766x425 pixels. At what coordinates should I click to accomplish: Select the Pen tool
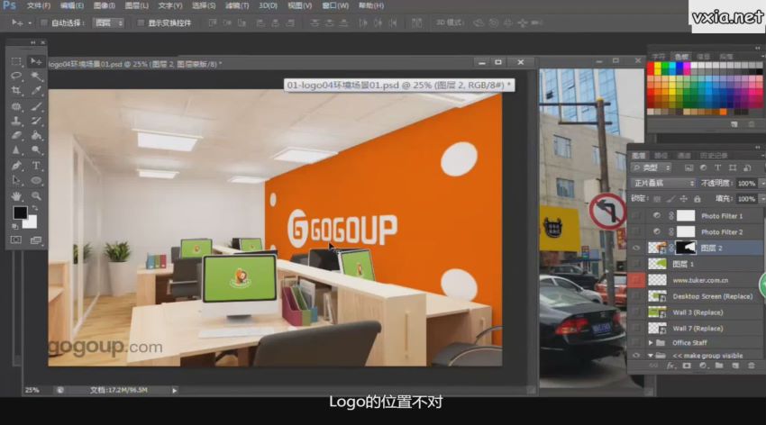[x=16, y=166]
